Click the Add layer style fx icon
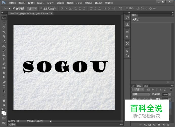175x127 pixels. [145, 125]
